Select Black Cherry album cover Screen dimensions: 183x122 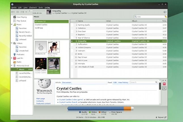tap(54, 47)
